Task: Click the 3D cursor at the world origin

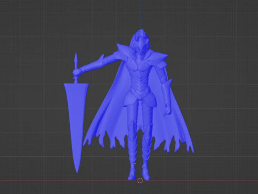Action: pyautogui.click(x=140, y=181)
